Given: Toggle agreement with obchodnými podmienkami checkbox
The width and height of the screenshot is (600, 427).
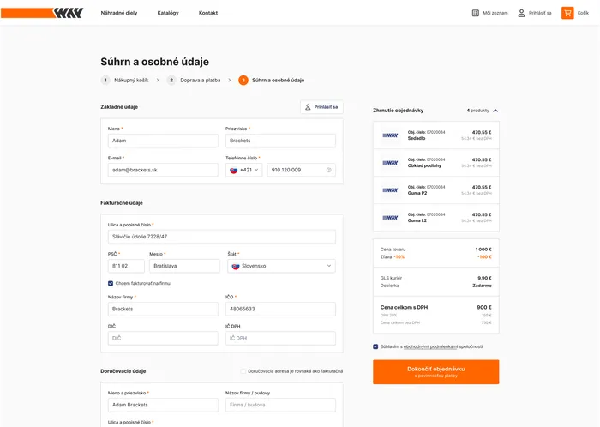Looking at the screenshot, I should pos(375,346).
